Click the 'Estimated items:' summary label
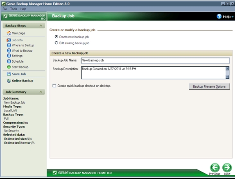Screen dimensions: 235x179 [17, 143]
